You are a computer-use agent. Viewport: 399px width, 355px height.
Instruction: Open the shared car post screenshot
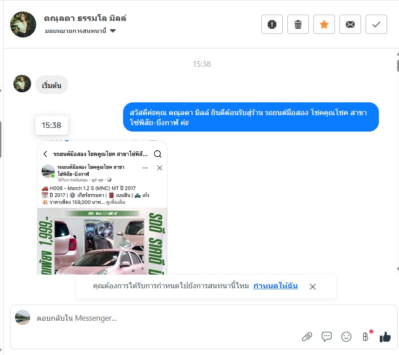pyautogui.click(x=102, y=207)
